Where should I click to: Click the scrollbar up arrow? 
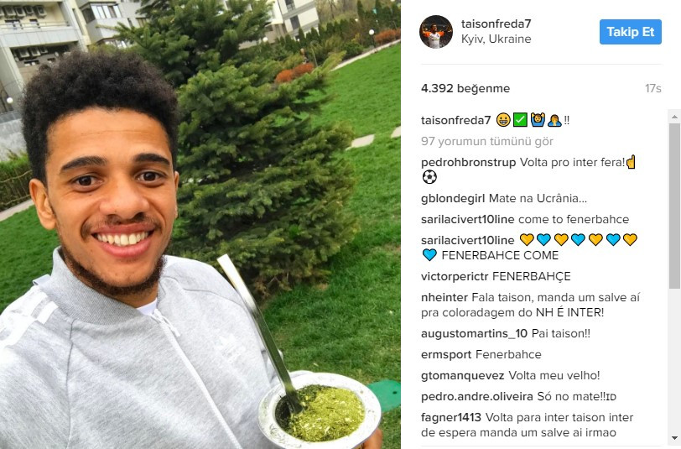point(674,117)
